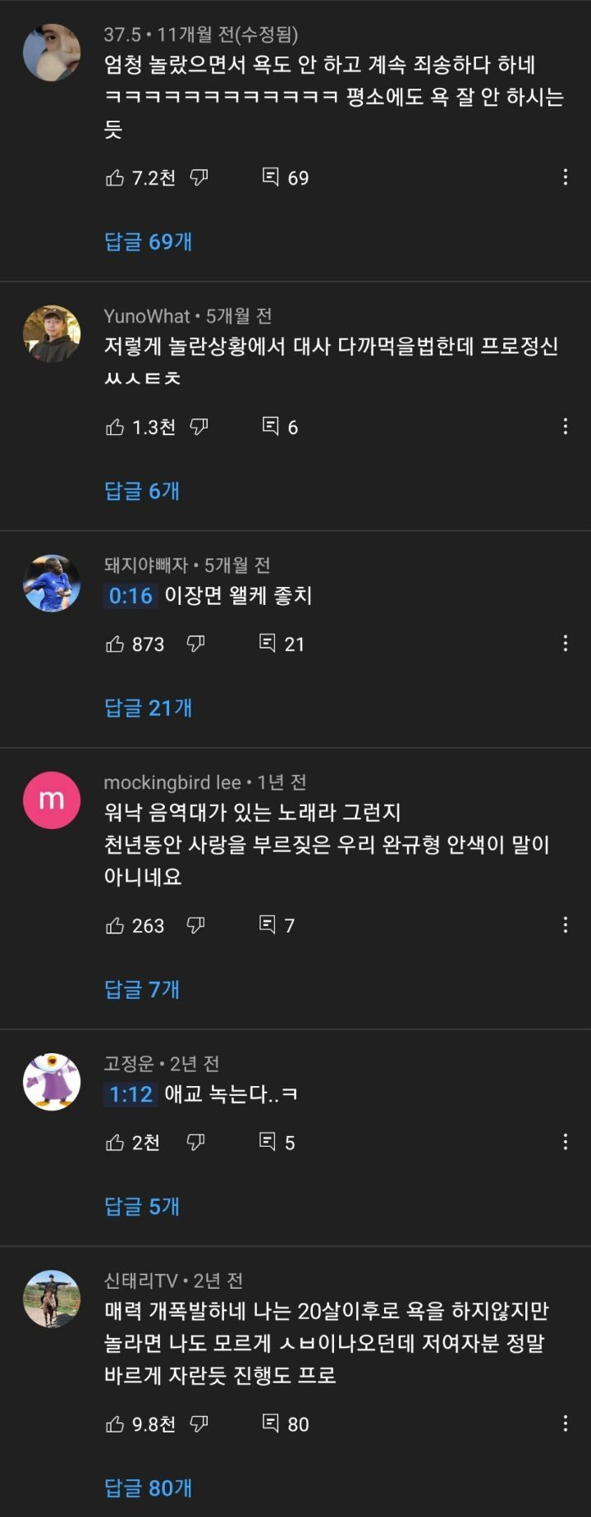Tap the reply icon showing 21 replies
Viewport: 591px width, 1517px height.
(x=268, y=643)
